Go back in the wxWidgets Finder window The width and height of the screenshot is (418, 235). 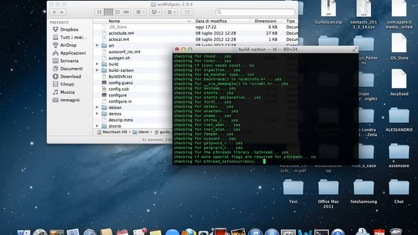tap(54, 12)
